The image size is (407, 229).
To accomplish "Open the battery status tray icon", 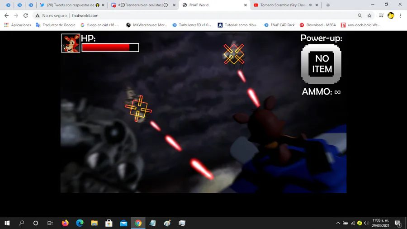I will point(345,223).
